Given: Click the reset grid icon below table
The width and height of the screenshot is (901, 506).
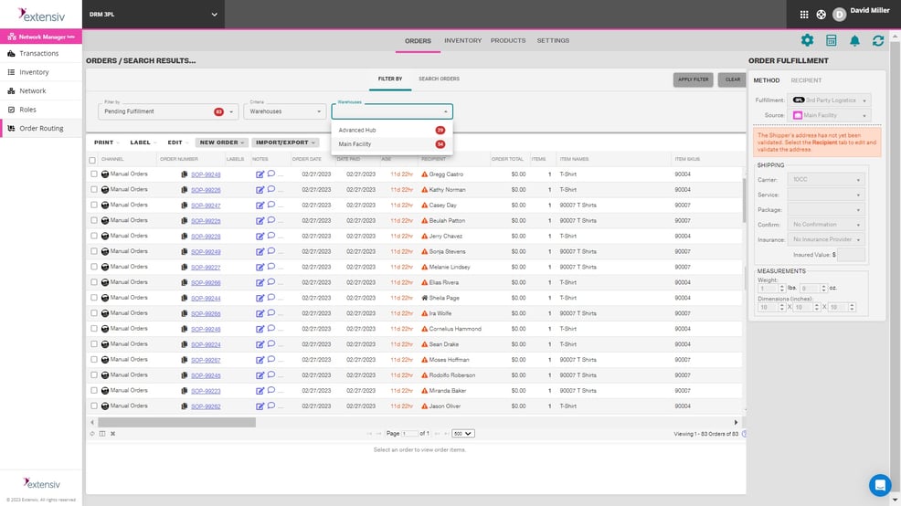Looking at the screenshot, I should [x=112, y=434].
